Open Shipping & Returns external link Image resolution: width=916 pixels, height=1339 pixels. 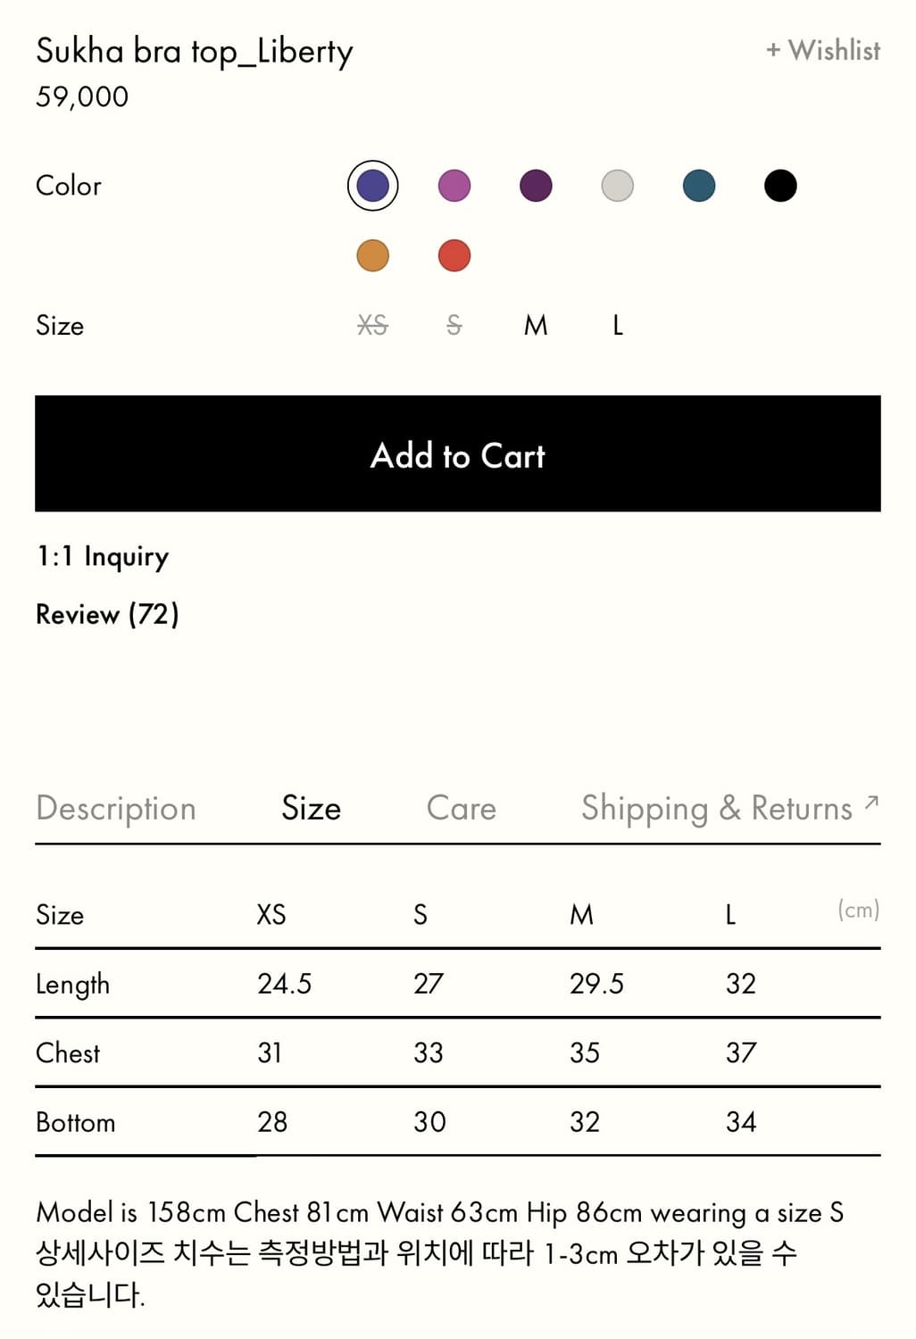click(729, 809)
